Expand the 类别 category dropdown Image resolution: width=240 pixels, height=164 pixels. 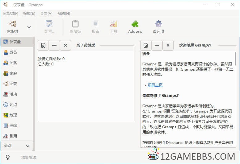pyautogui.click(x=17, y=146)
